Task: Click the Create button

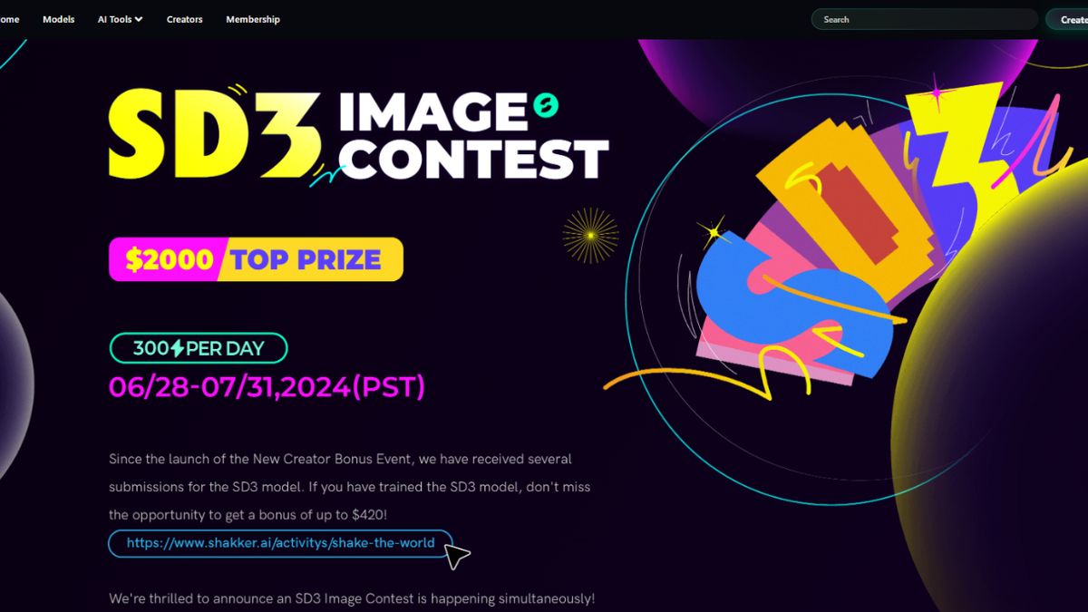Action: [1068, 19]
